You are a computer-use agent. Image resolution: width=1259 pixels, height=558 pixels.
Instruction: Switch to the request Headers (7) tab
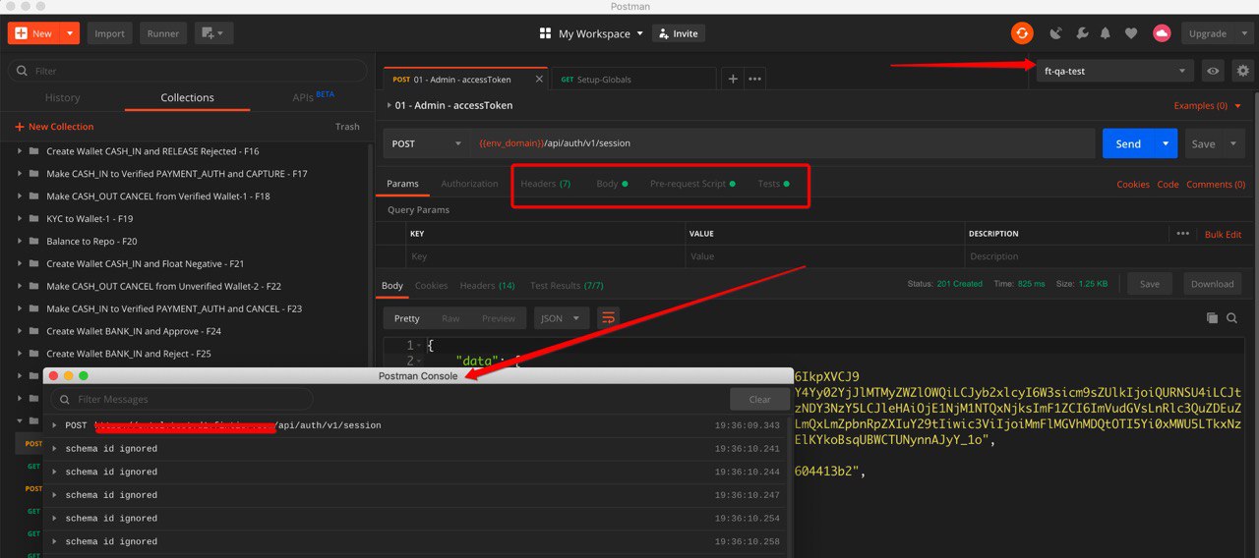click(x=545, y=184)
